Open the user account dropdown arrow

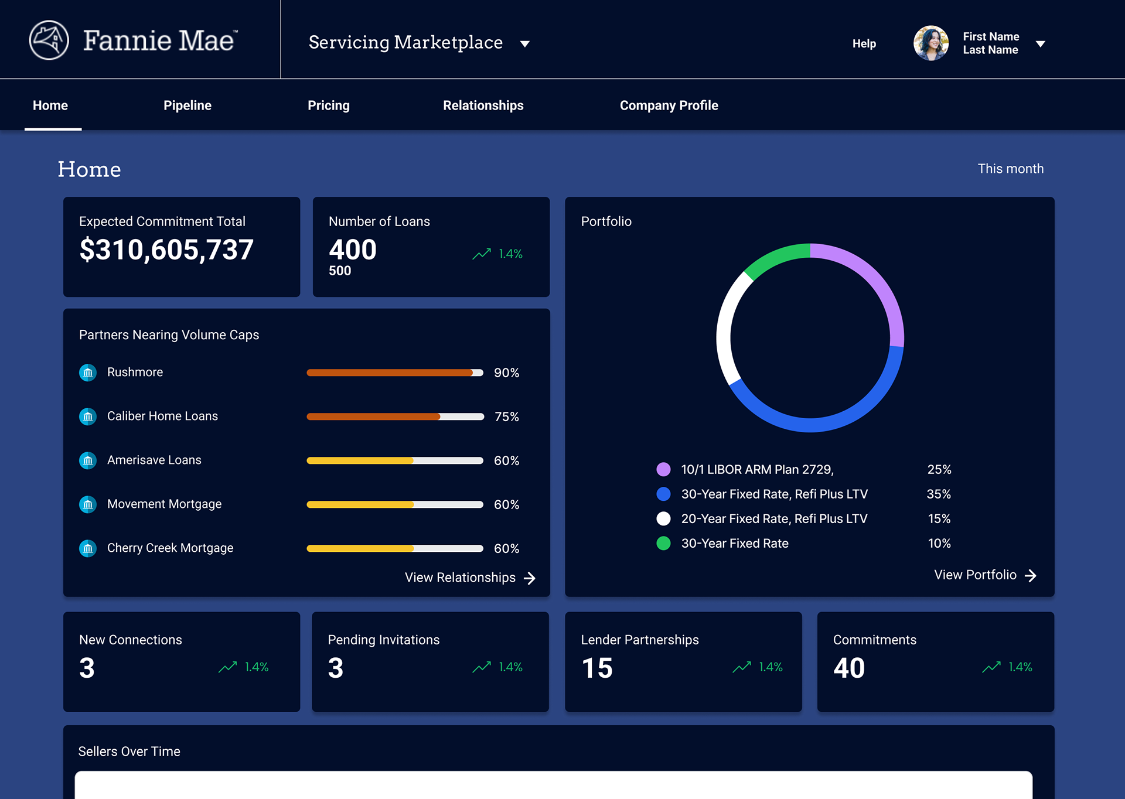pyautogui.click(x=1041, y=44)
